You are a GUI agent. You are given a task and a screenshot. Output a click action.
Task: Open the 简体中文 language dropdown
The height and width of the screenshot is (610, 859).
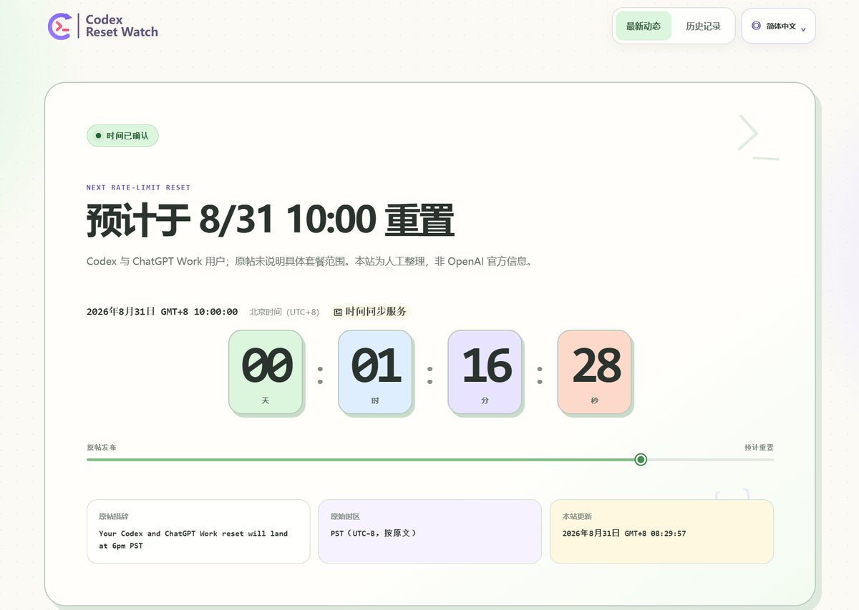(778, 26)
